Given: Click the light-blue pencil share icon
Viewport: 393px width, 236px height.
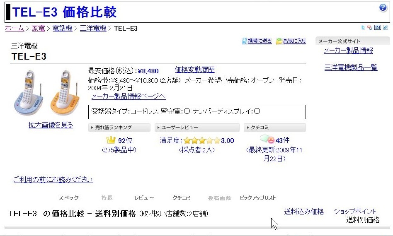Looking at the screenshot, I should (x=386, y=27).
